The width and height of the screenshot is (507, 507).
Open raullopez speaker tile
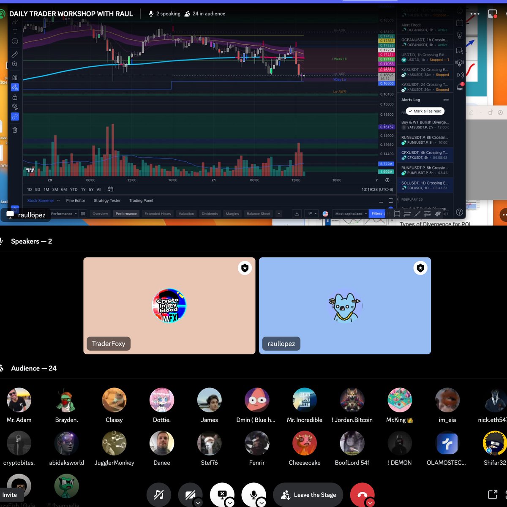pos(345,305)
